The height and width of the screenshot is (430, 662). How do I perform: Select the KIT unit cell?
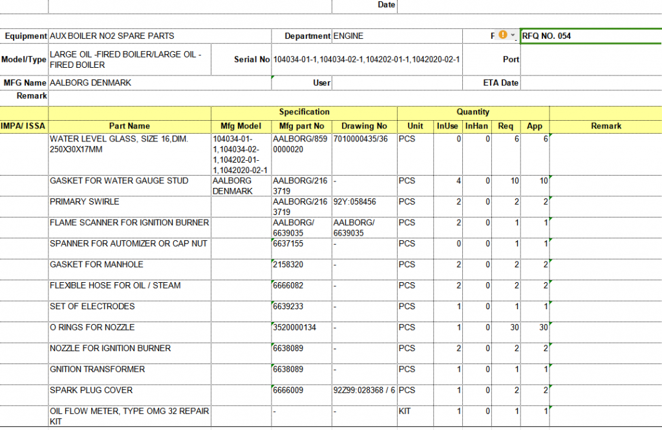(414, 411)
